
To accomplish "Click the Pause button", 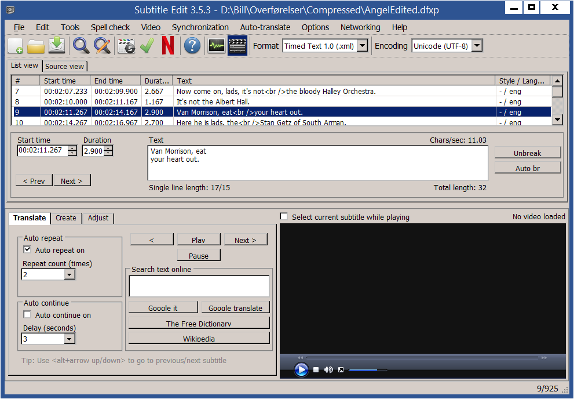I will point(199,255).
